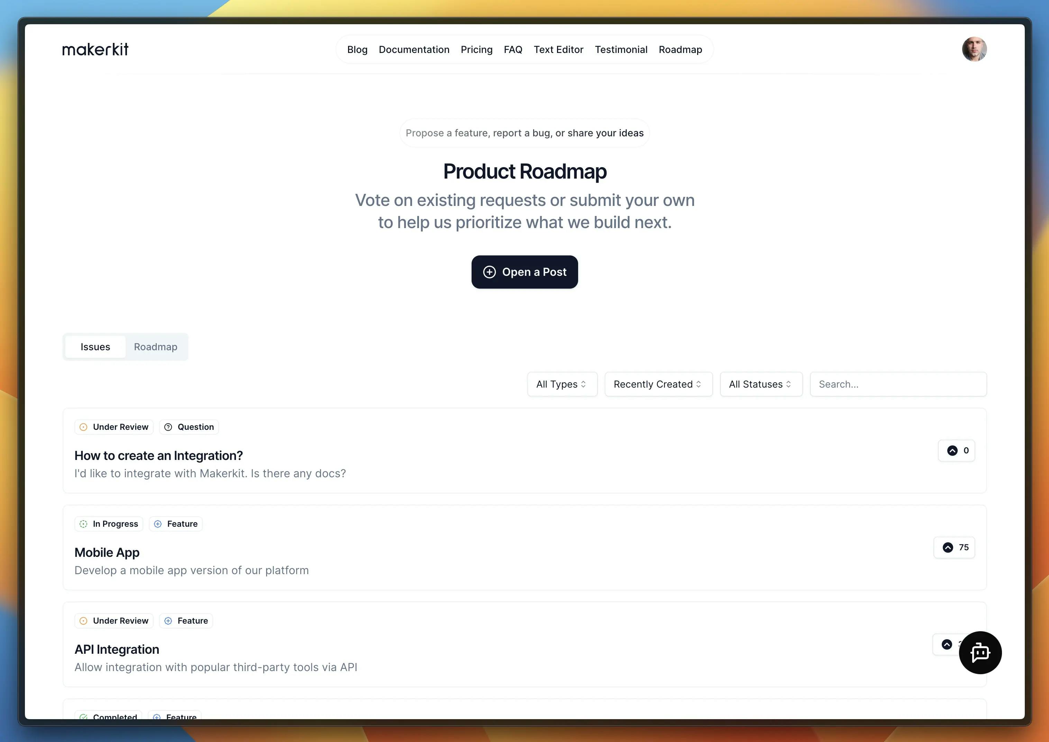Click the How to create an Integration post
This screenshot has height=742, width=1049.
point(158,454)
